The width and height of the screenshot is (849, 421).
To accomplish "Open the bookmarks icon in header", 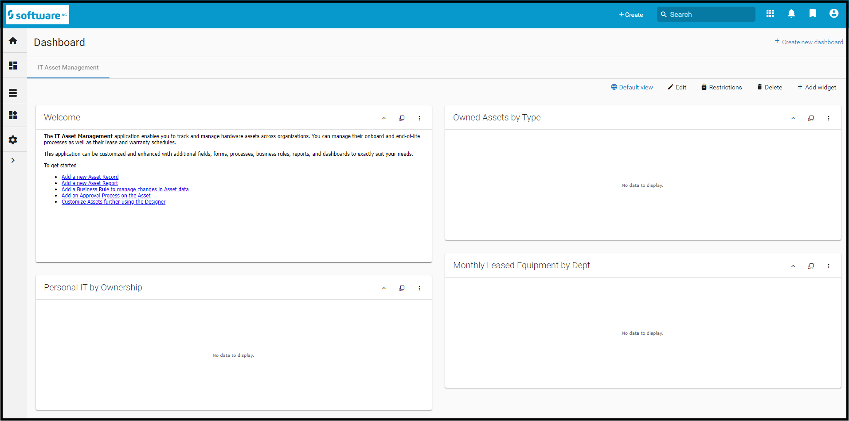I will 813,14.
